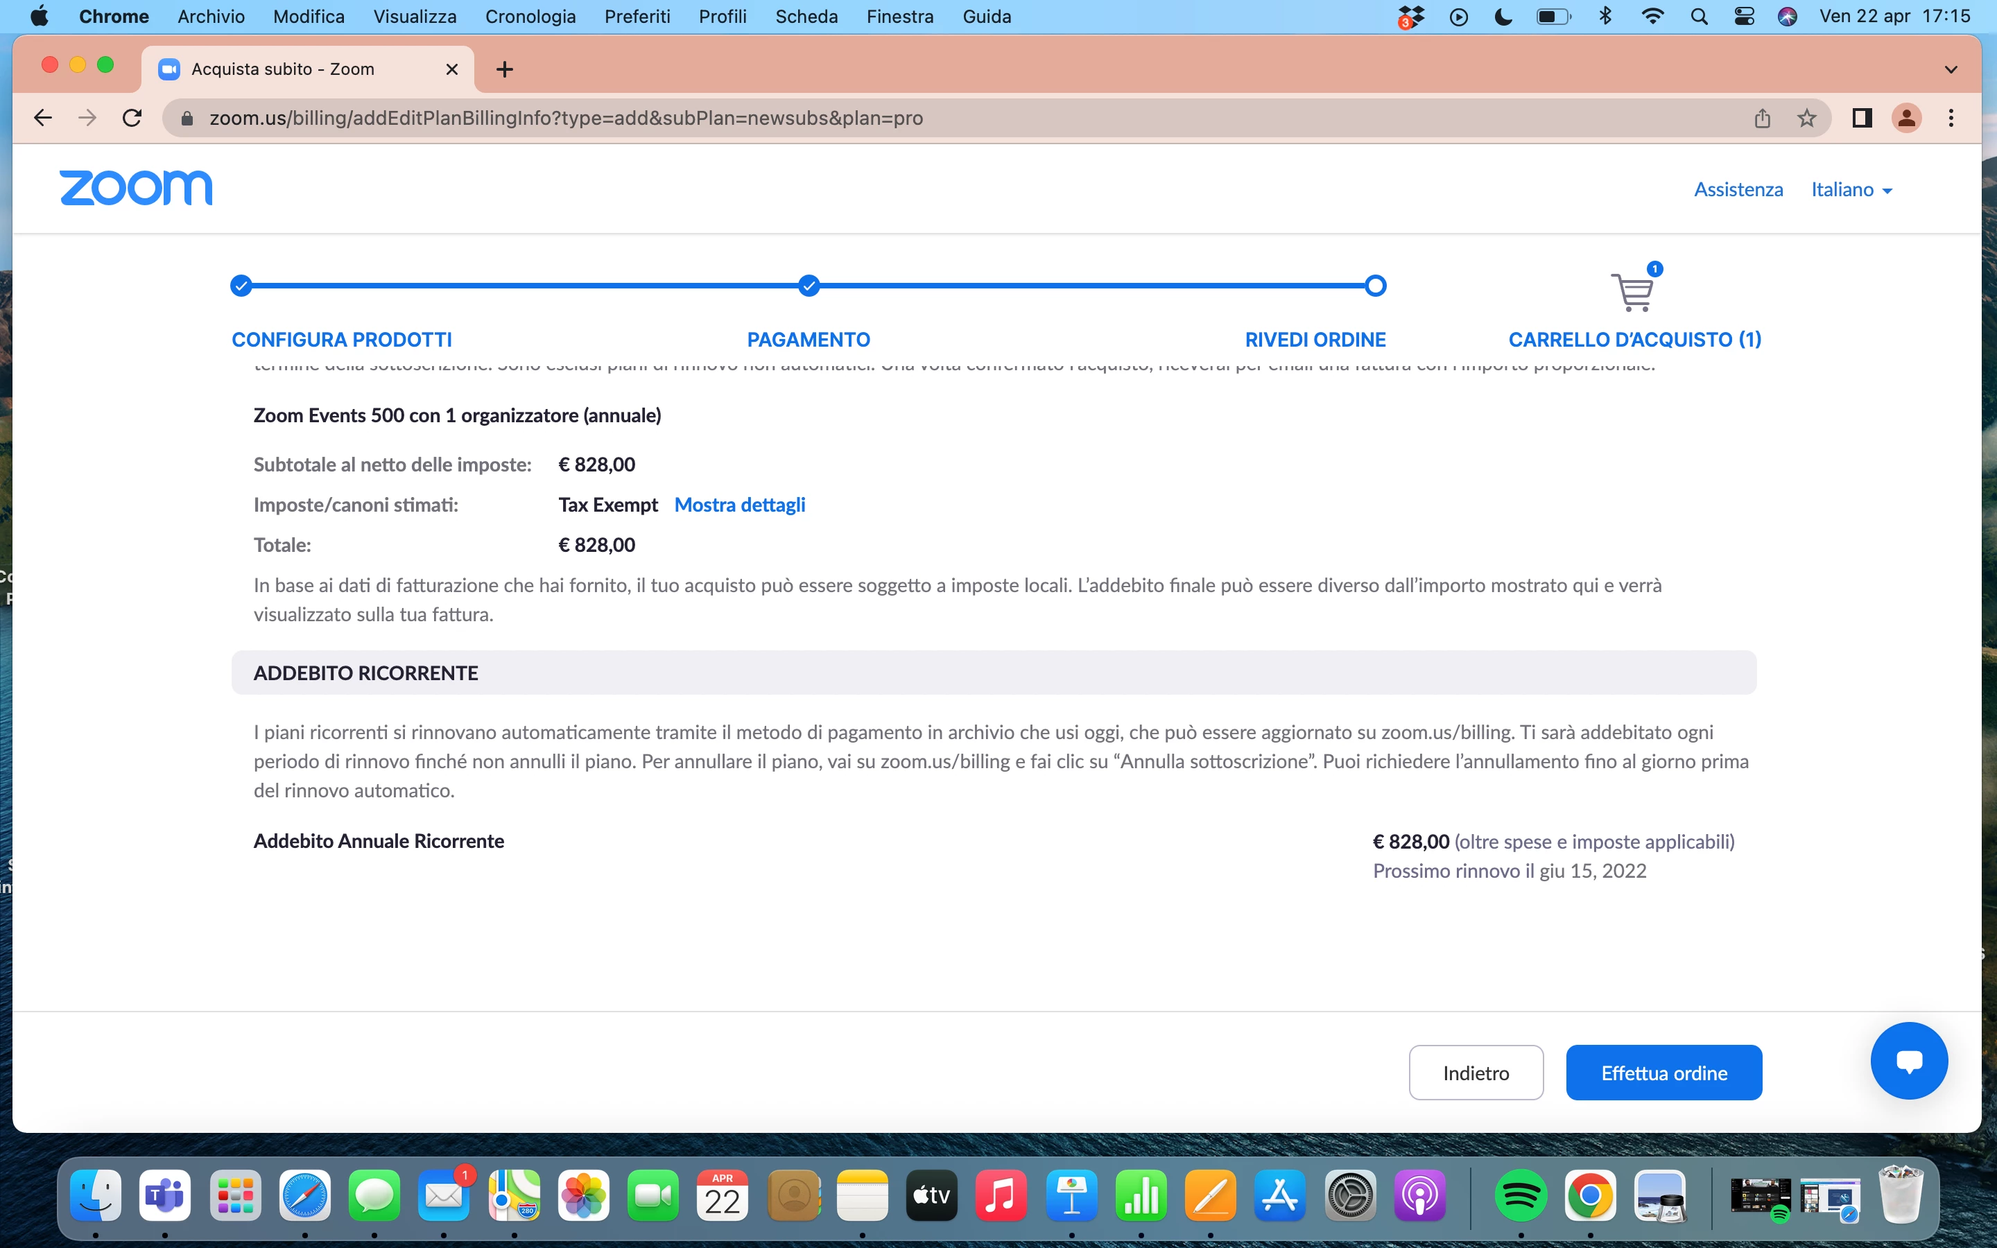Expand the tab search chevron
This screenshot has height=1248, width=1997.
tap(1951, 69)
